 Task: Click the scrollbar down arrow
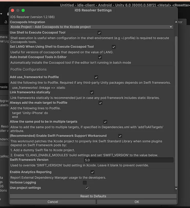coord(176,189)
